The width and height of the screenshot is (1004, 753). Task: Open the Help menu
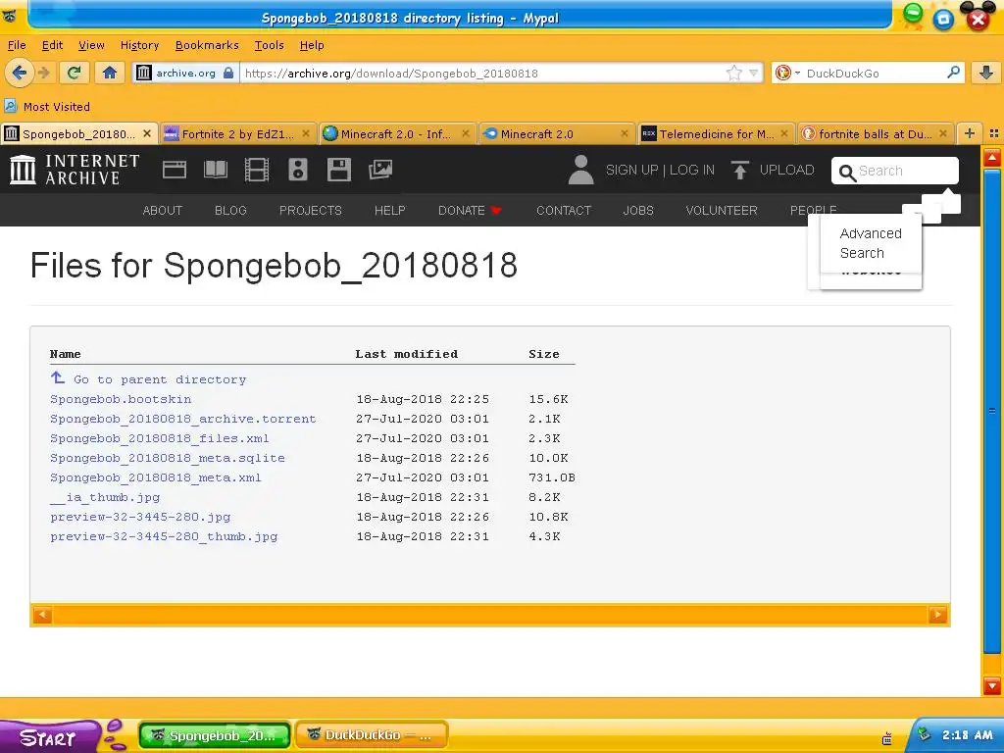(x=312, y=45)
